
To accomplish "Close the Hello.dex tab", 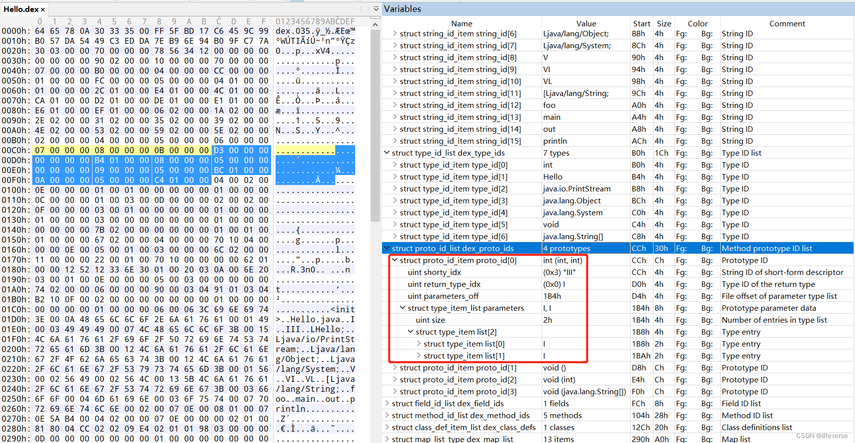I will click(43, 9).
